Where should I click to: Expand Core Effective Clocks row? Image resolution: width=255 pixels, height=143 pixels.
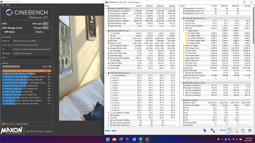pyautogui.click(x=108, y=46)
